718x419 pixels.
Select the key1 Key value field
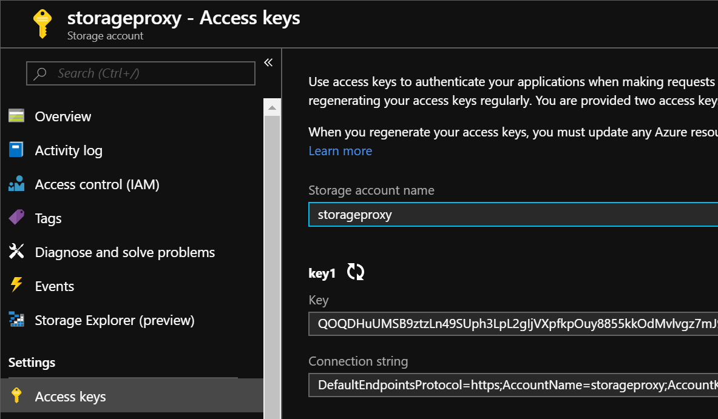[x=513, y=324]
